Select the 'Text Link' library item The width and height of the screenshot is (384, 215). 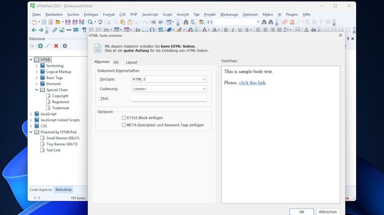(53, 150)
